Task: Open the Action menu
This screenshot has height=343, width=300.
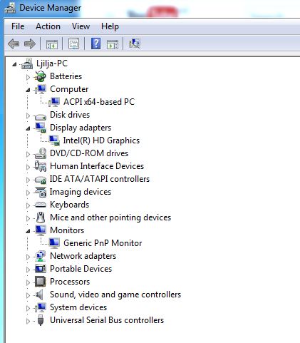Action: pyautogui.click(x=48, y=26)
